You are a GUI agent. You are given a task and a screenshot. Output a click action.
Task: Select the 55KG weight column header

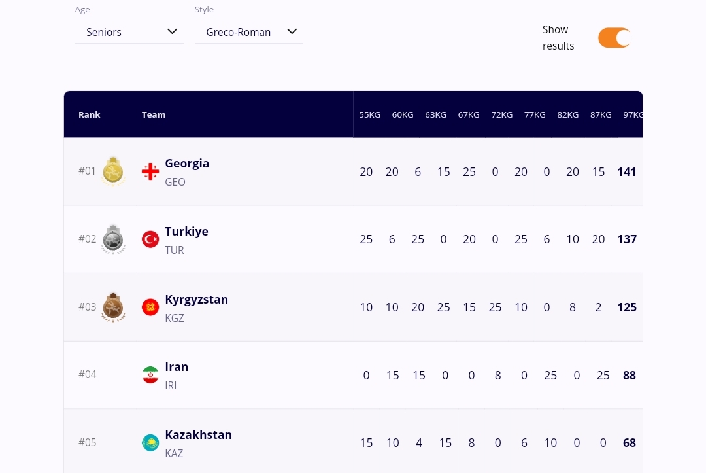[369, 115]
